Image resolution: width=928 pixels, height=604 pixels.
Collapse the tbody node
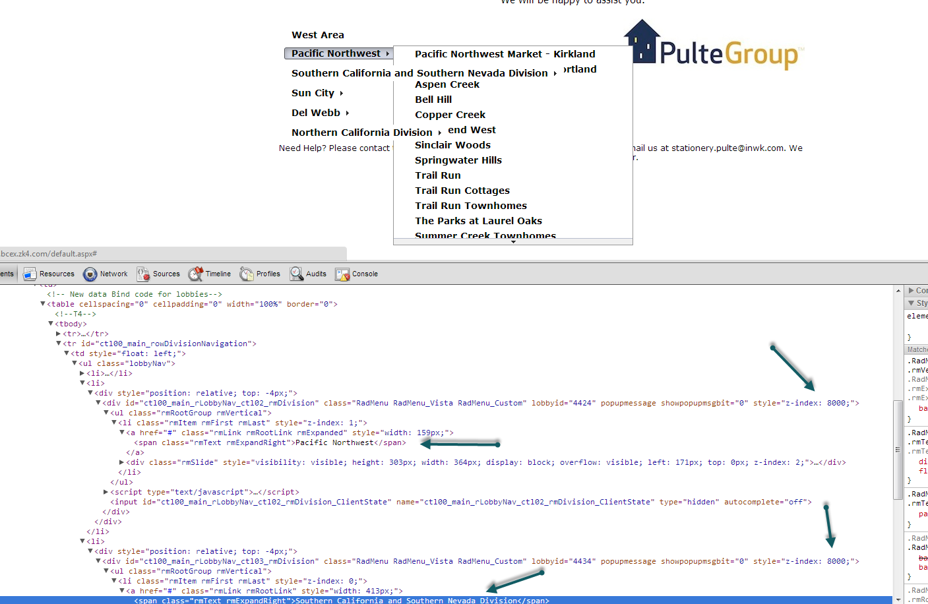click(x=51, y=324)
